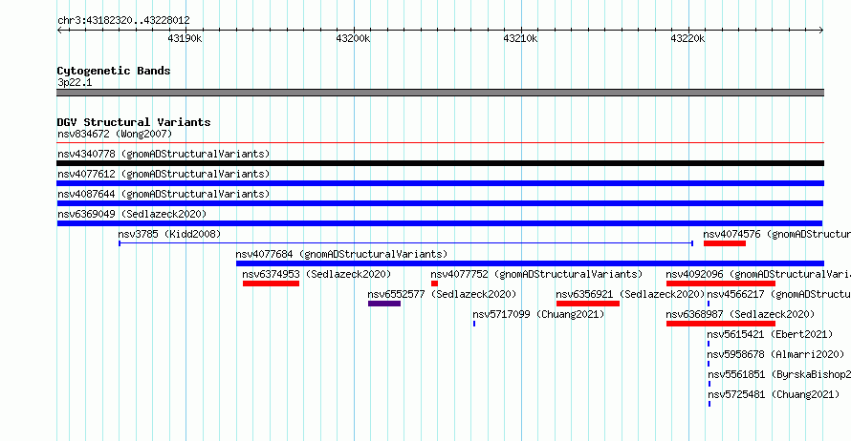This screenshot has width=851, height=441.
Task: Open variant label nsv6369049 (Sedlazeck2020)
Action: 132,214
